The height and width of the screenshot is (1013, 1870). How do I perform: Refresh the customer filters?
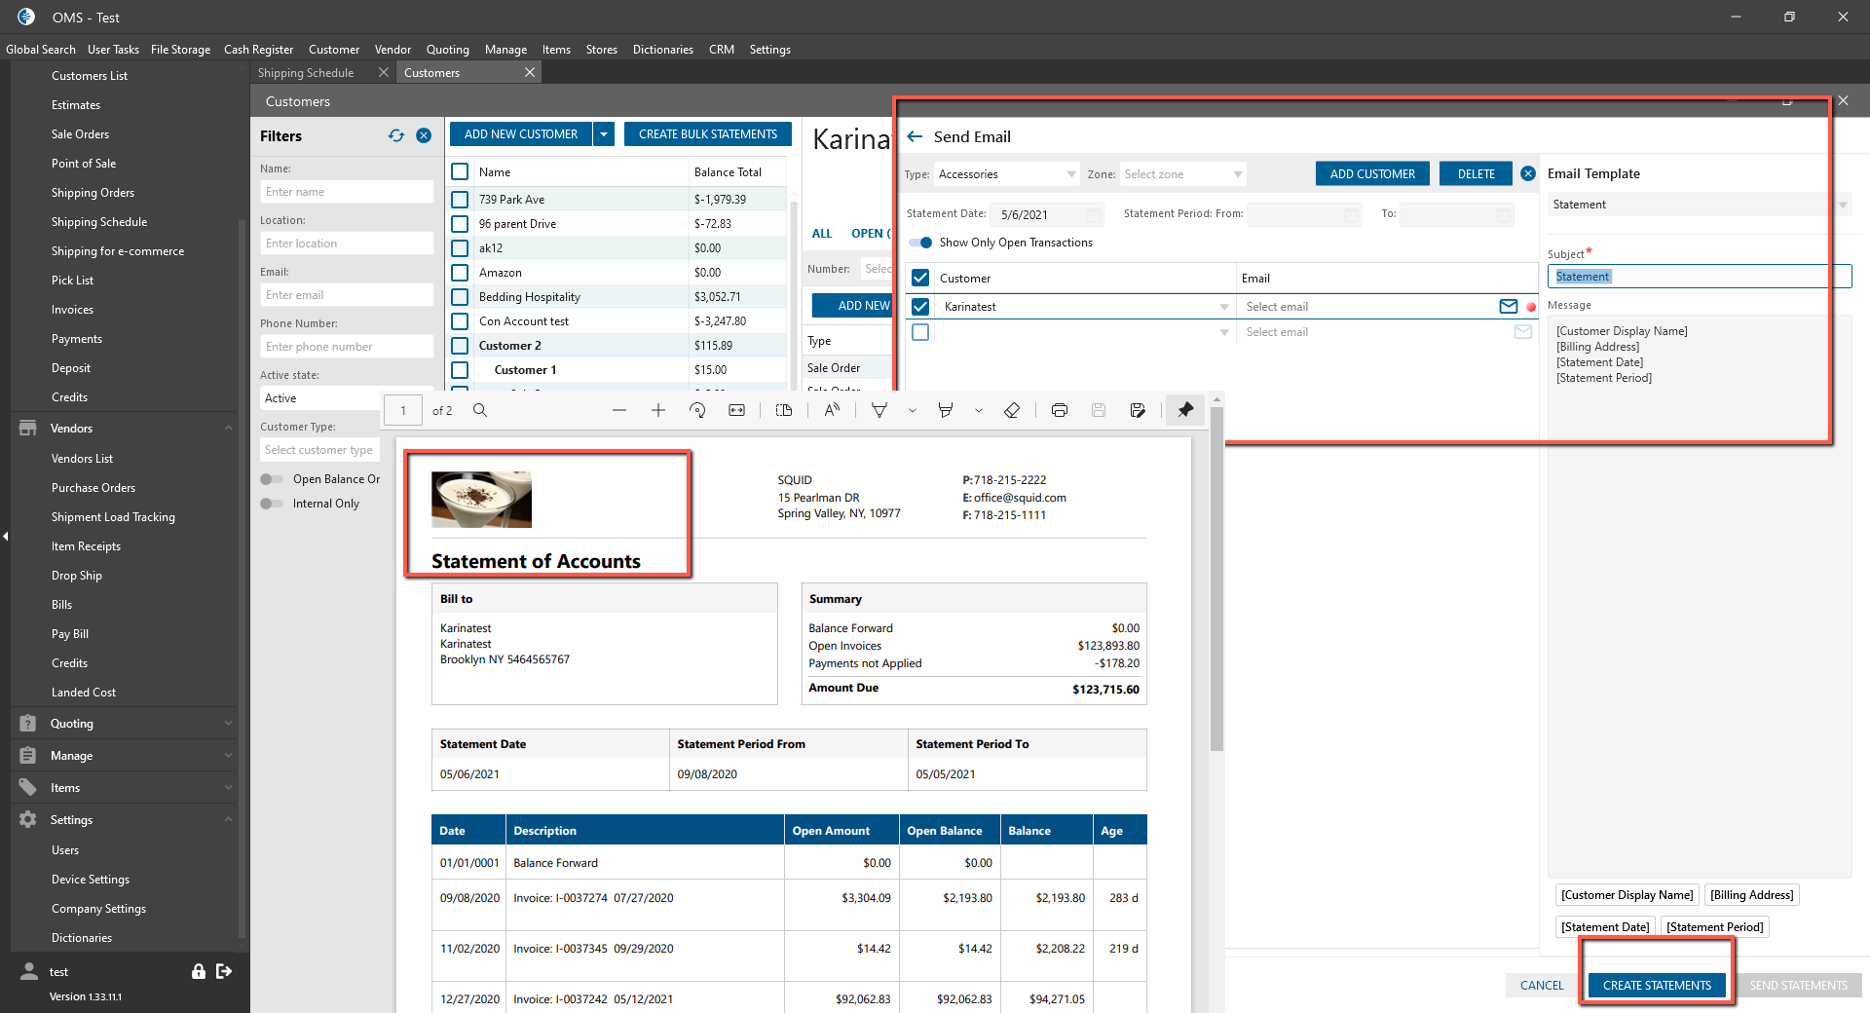click(396, 135)
